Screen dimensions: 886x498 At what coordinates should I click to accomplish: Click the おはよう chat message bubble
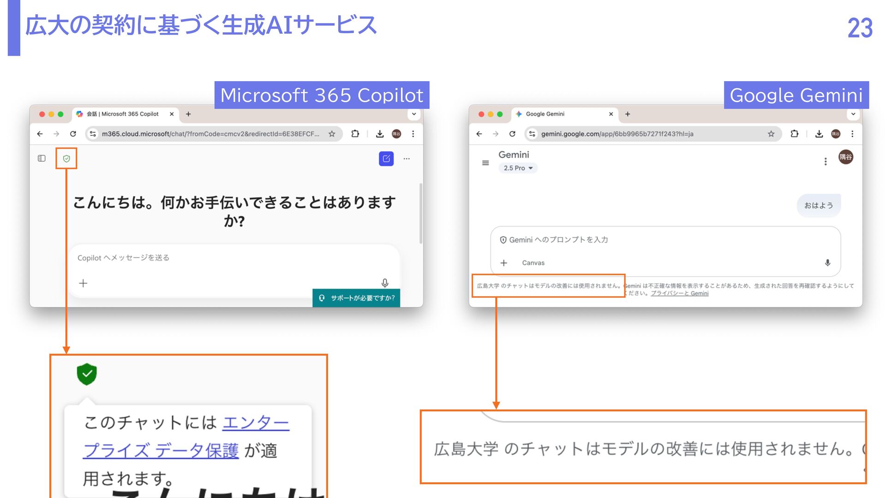pos(819,206)
